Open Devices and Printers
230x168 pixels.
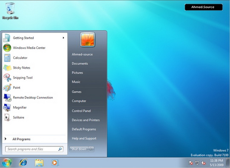[86, 120]
